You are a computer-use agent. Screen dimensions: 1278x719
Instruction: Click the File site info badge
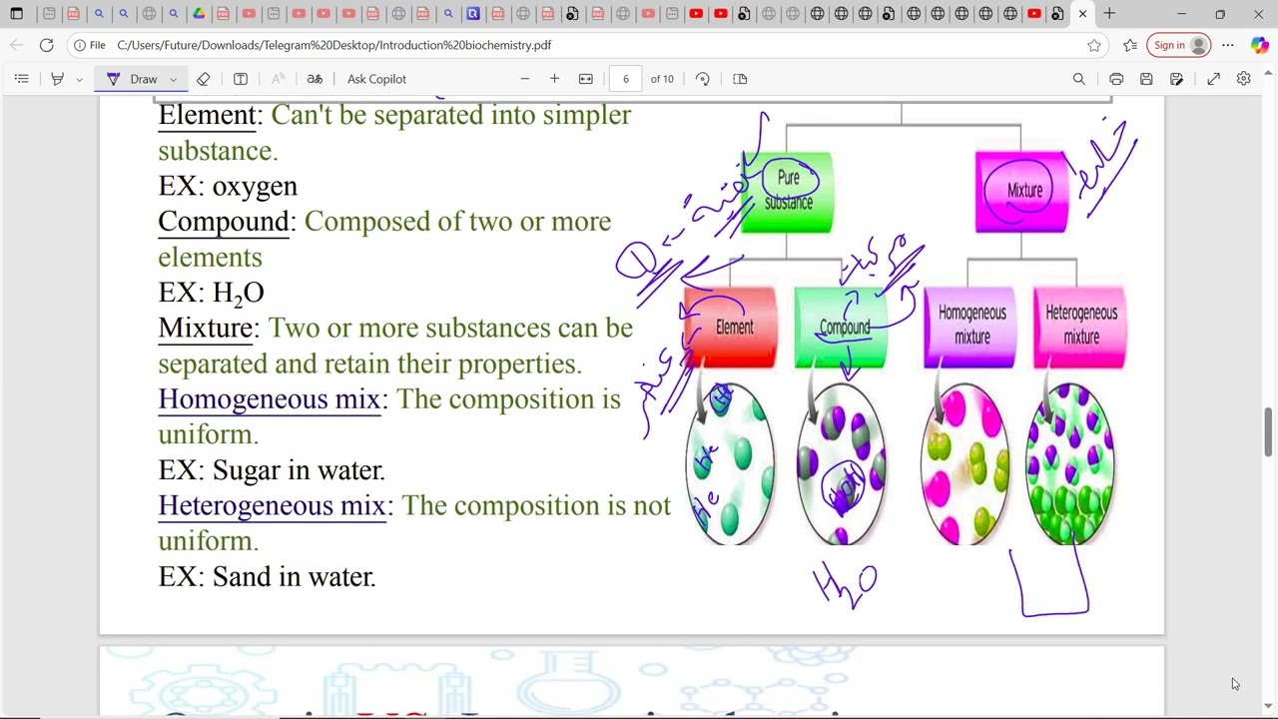point(89,45)
